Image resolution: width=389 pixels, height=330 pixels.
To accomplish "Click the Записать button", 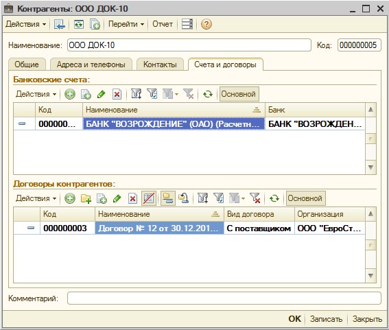I will (x=326, y=319).
